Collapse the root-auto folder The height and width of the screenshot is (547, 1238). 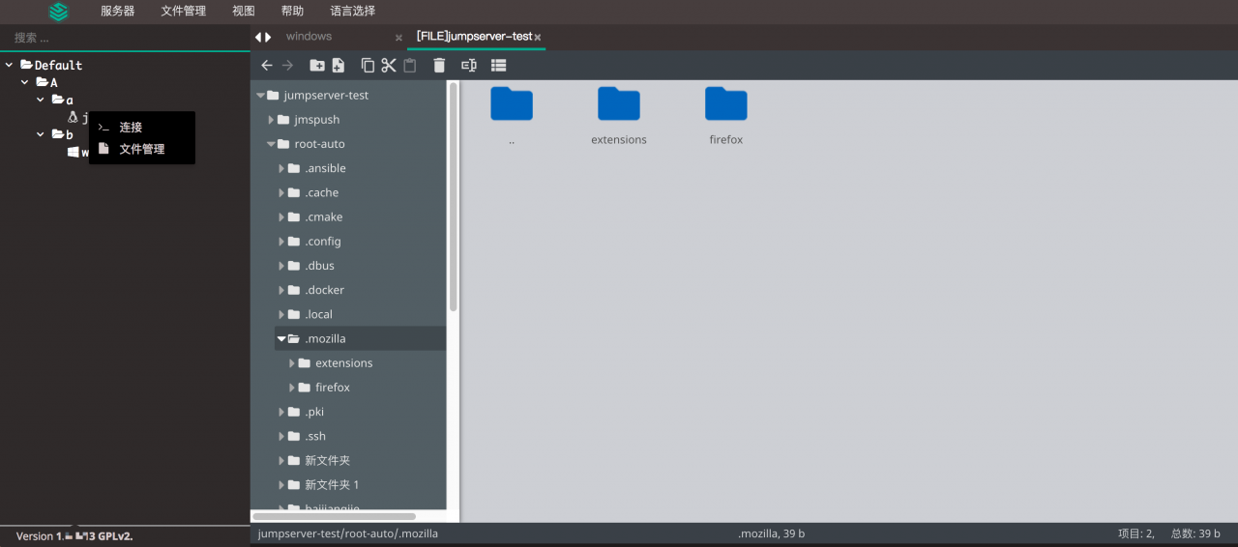271,144
